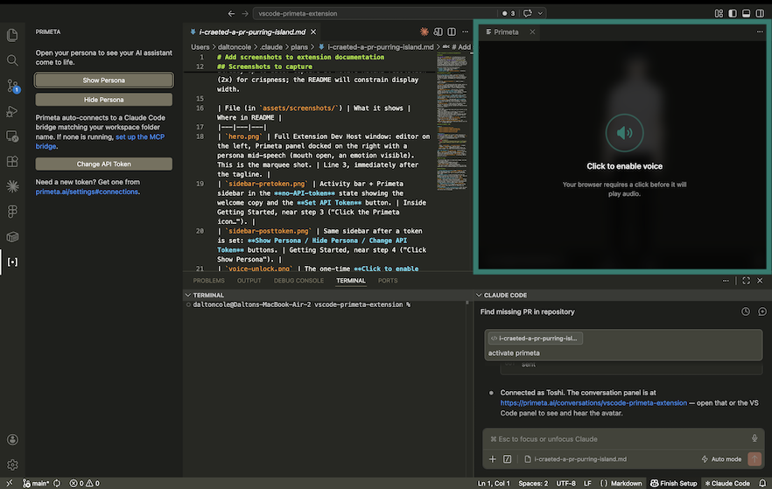Open the bottom panel's more actions ellipsis
Image resolution: width=772 pixels, height=489 pixels.
726,281
